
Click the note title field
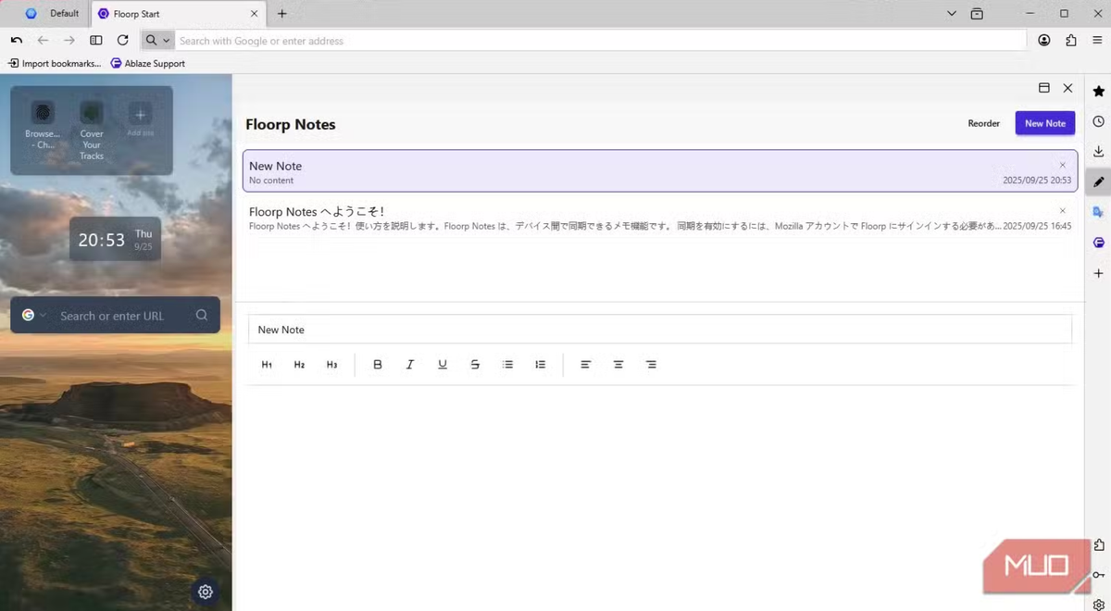pyautogui.click(x=660, y=330)
